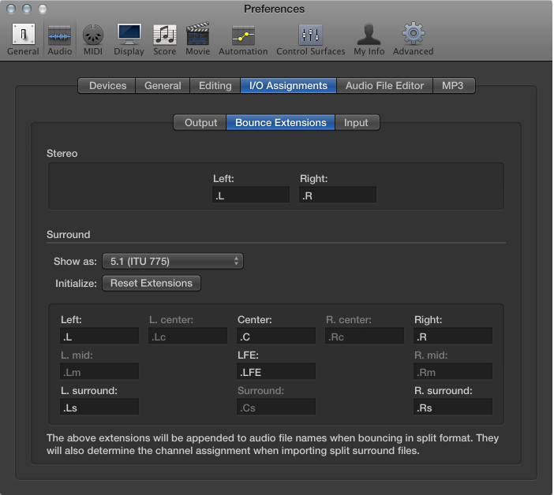The height and width of the screenshot is (495, 554).
Task: Edit the LFE extension field
Action: point(276,372)
